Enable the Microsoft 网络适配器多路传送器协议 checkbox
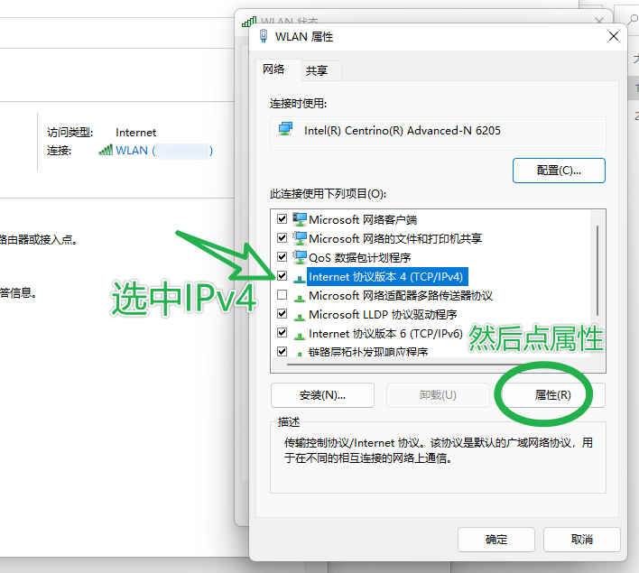Image resolution: width=639 pixels, height=573 pixels. click(x=282, y=295)
